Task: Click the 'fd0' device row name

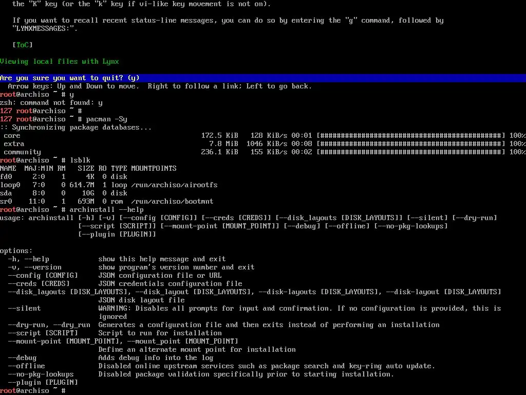Action: pos(6,177)
